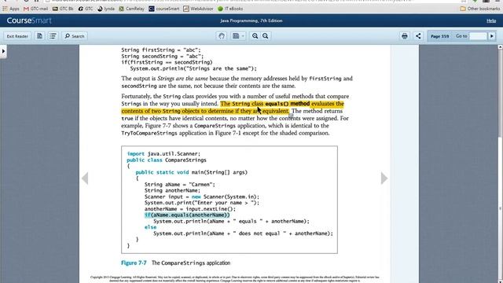
Task: Click the highlighted equals() method sentence
Action: (x=233, y=107)
